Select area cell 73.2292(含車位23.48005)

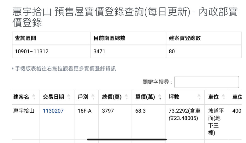pos(185,122)
